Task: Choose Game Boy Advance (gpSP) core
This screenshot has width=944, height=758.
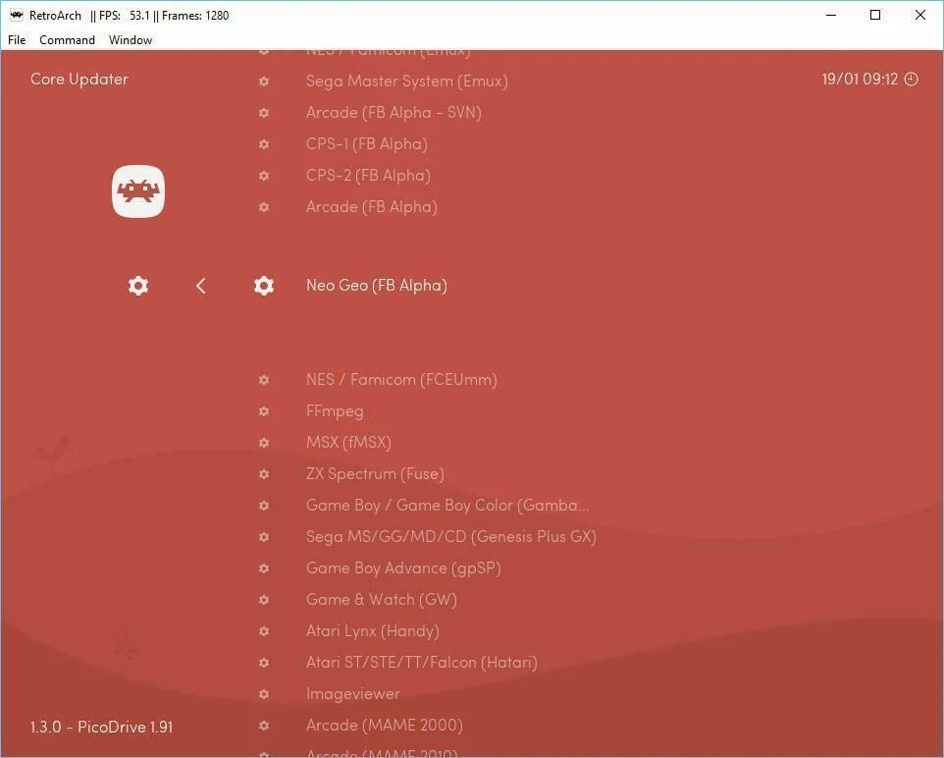Action: tap(403, 568)
